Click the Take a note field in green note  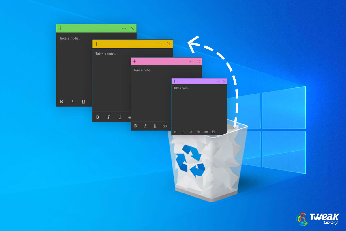point(70,38)
